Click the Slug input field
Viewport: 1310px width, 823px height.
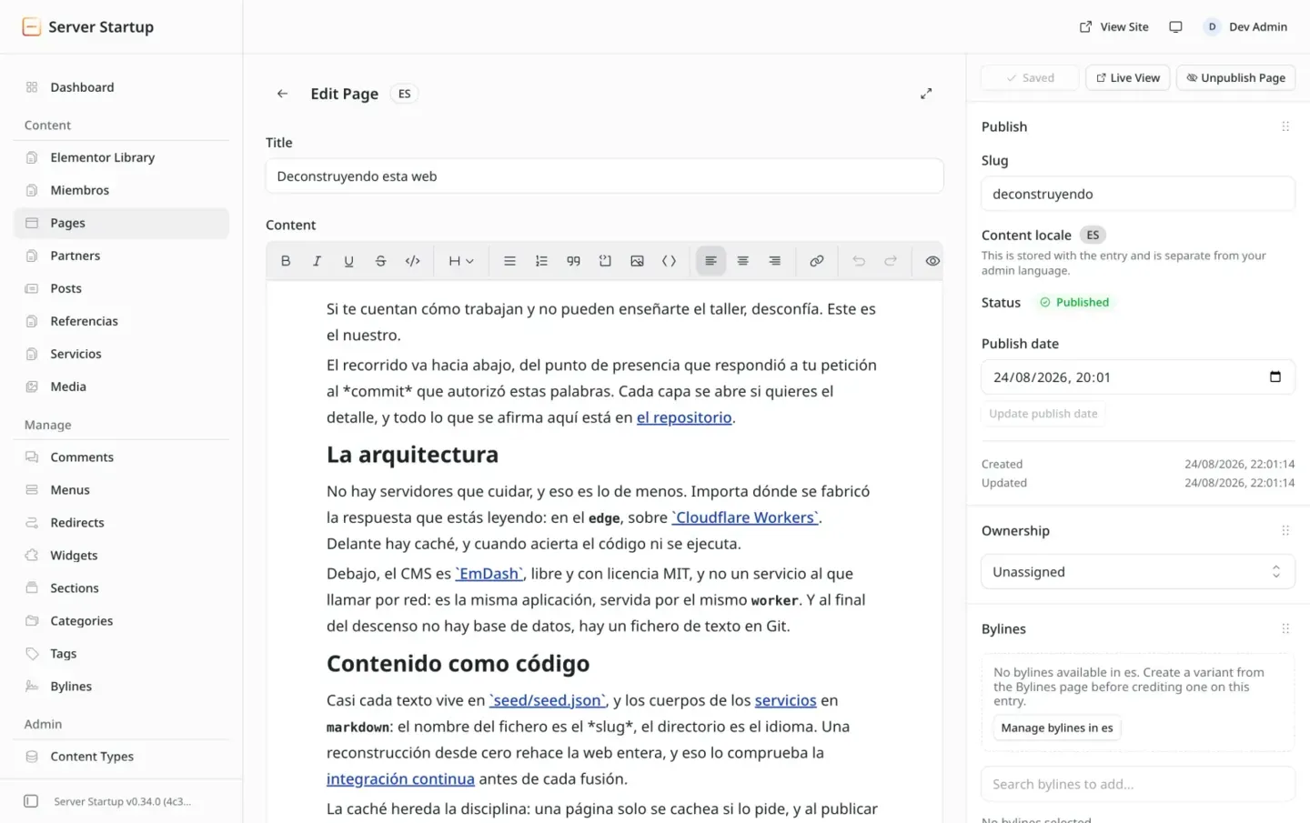pos(1137,194)
